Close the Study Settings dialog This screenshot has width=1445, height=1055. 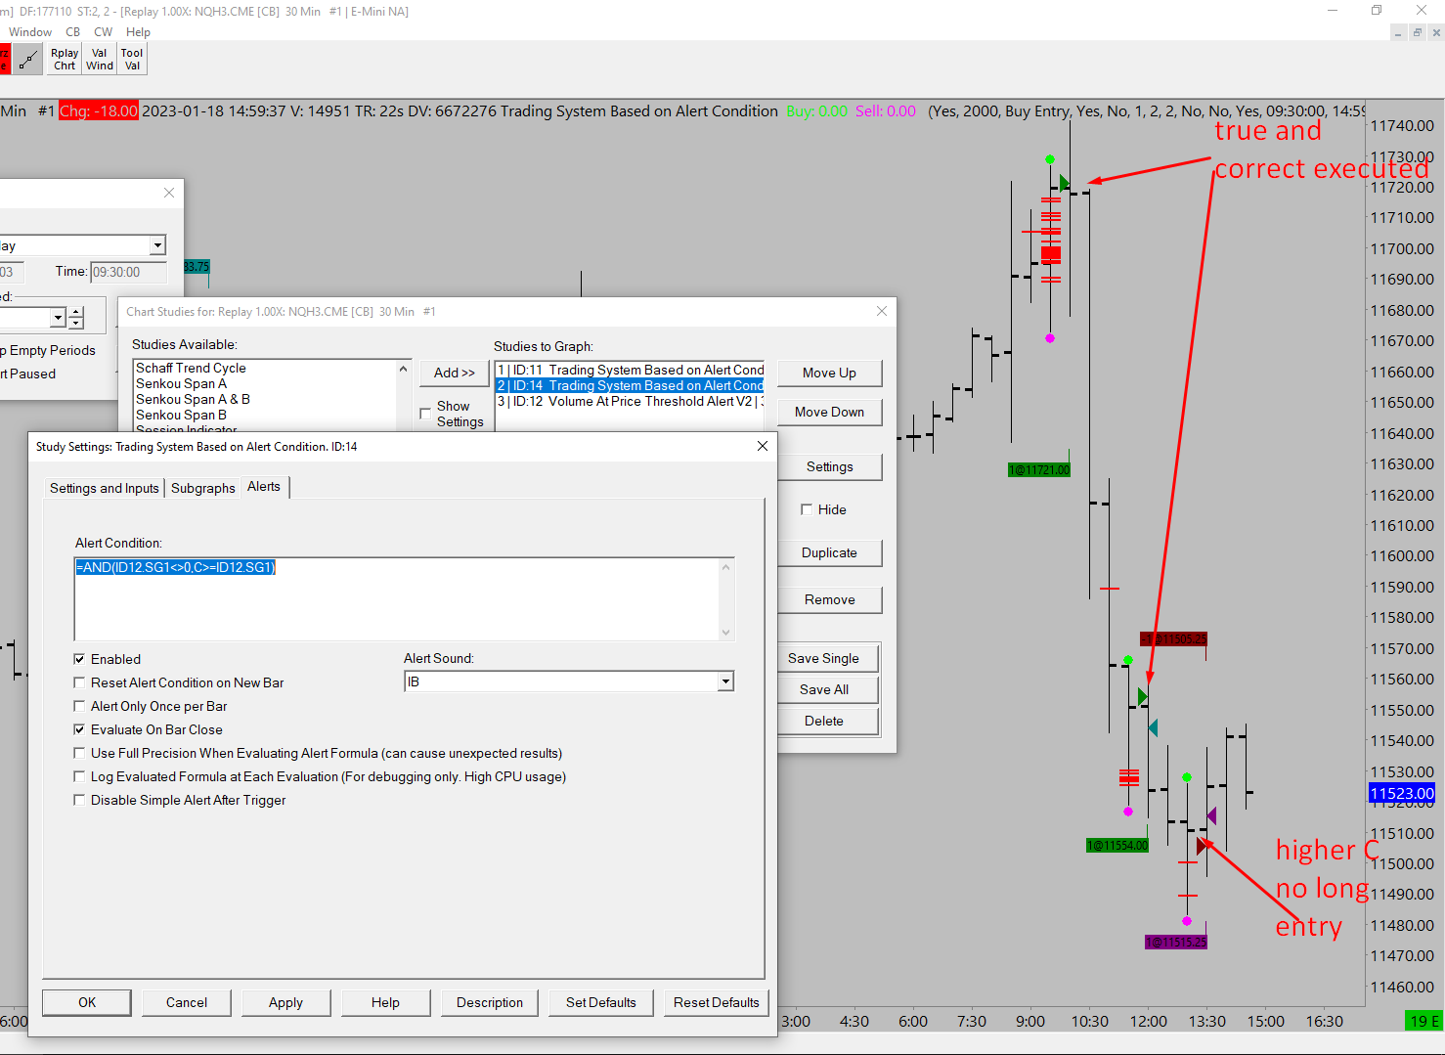pos(763,446)
